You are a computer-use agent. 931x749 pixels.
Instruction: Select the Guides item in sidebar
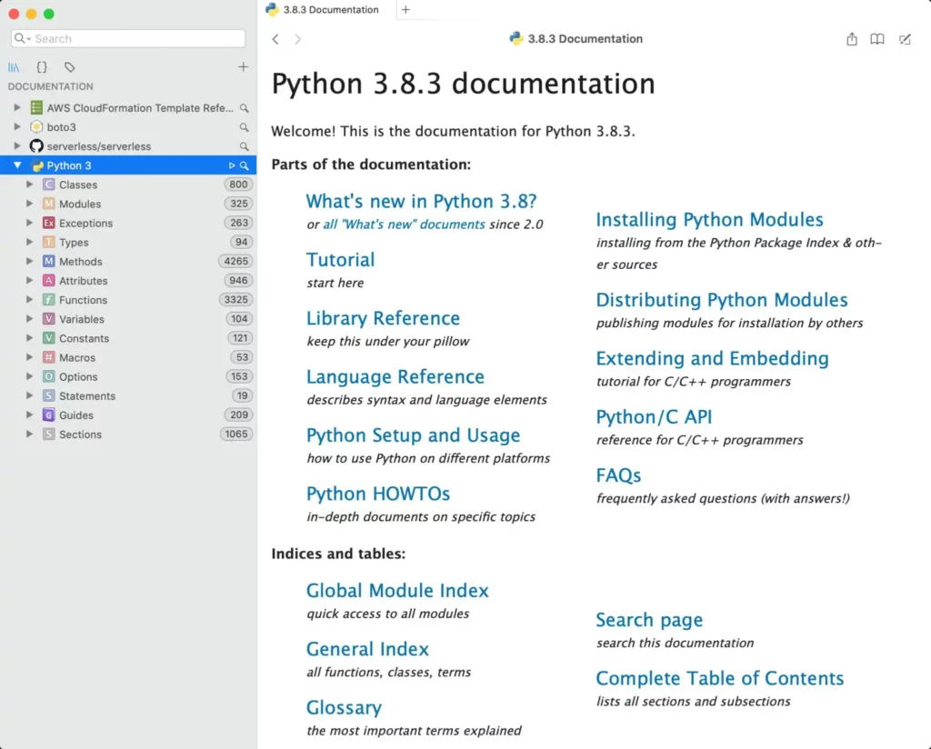pyautogui.click(x=75, y=415)
